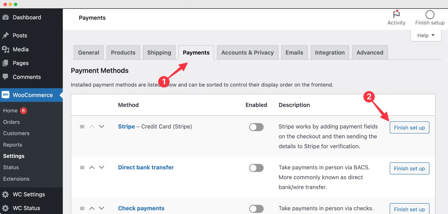Click the Pages icon in sidebar
The image size is (448, 214).
[x=6, y=63]
